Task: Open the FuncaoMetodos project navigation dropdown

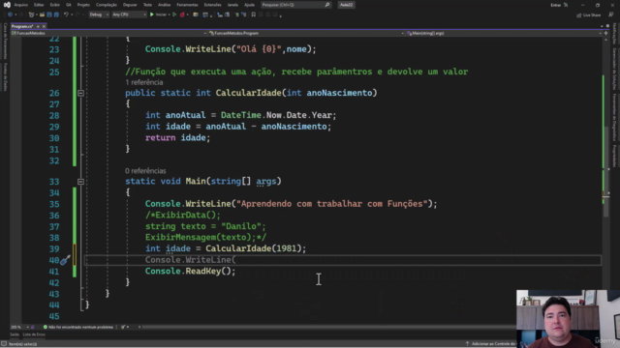Action: [x=108, y=33]
